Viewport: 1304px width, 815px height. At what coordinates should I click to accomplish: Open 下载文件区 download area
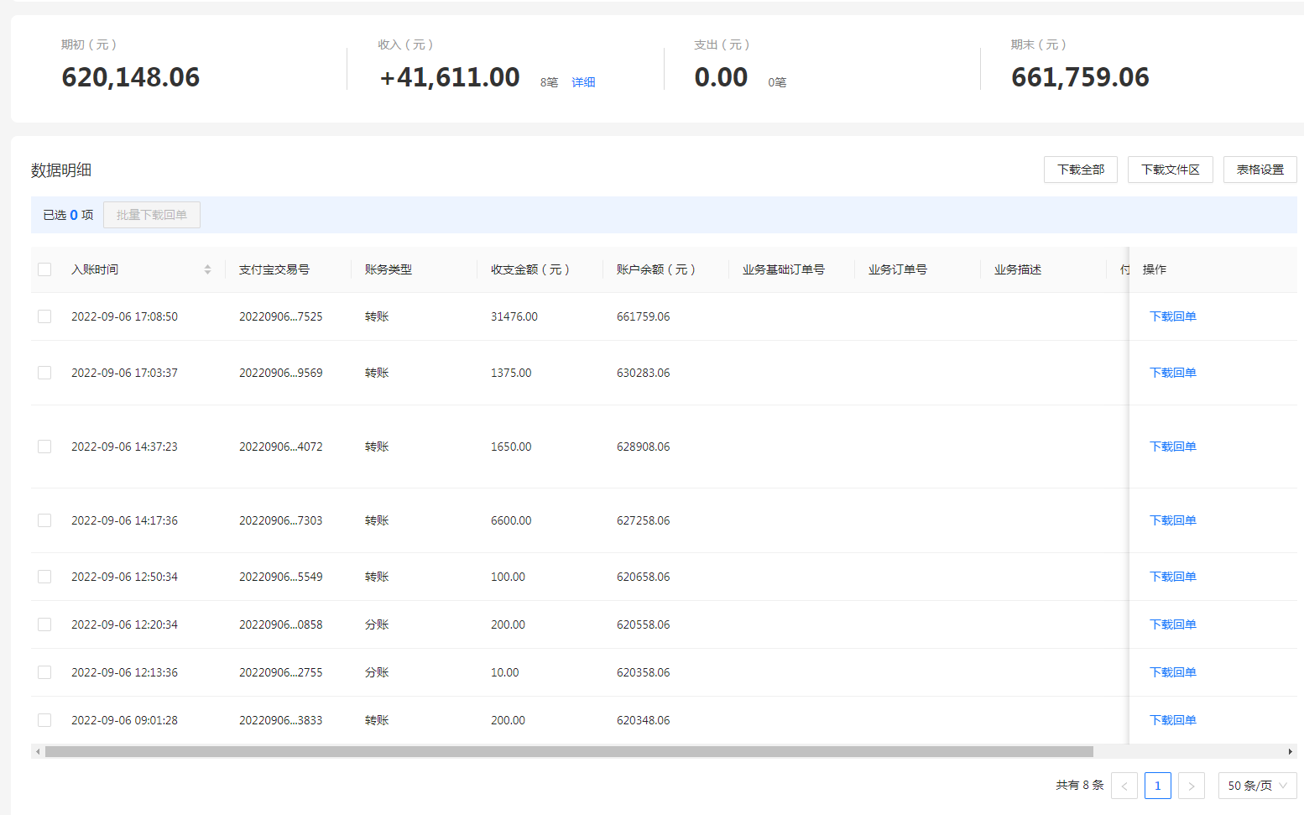[x=1170, y=170]
